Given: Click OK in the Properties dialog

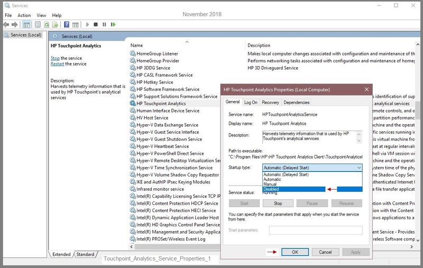Looking at the screenshot, I should (295, 252).
